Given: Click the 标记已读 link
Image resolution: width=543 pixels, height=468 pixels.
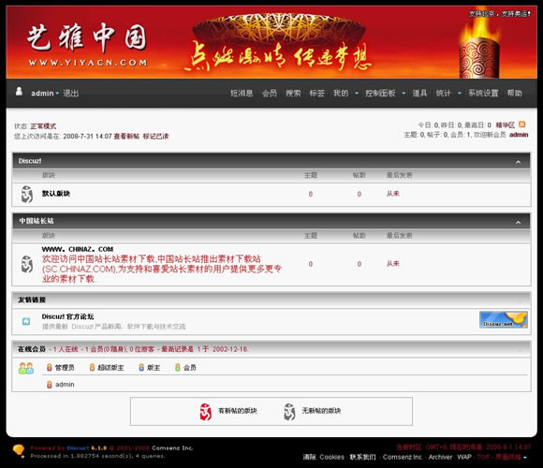Looking at the screenshot, I should (x=155, y=136).
